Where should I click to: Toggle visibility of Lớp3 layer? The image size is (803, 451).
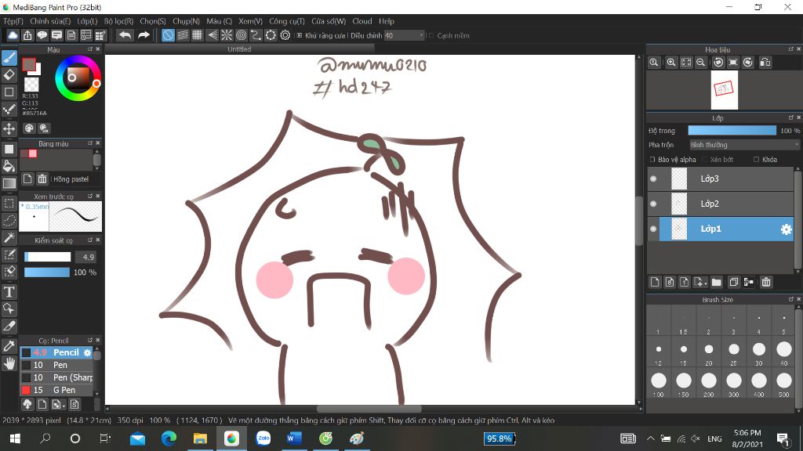(653, 179)
